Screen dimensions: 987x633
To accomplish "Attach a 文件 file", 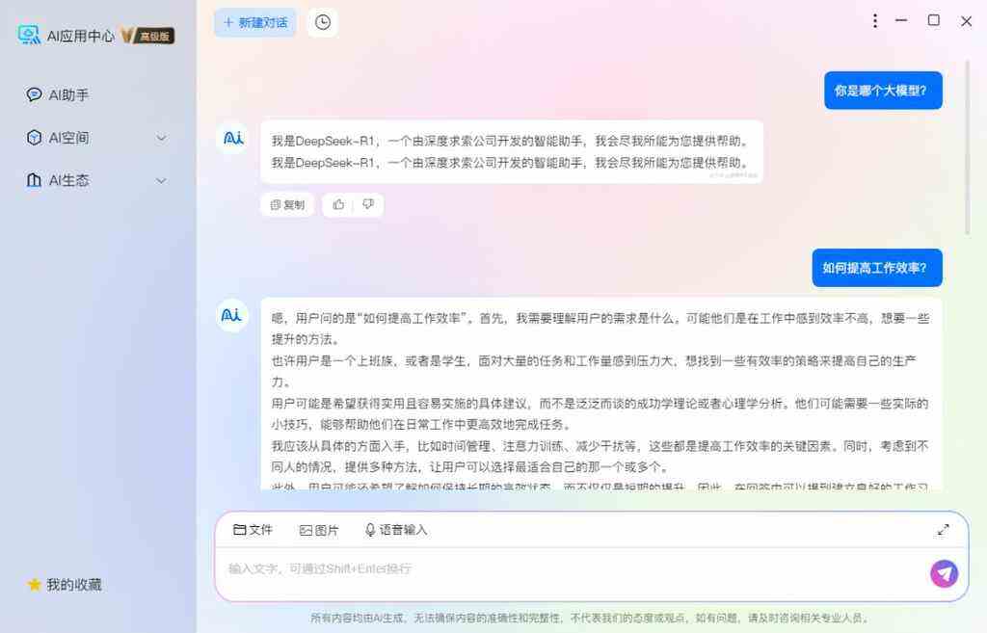I will coord(253,530).
